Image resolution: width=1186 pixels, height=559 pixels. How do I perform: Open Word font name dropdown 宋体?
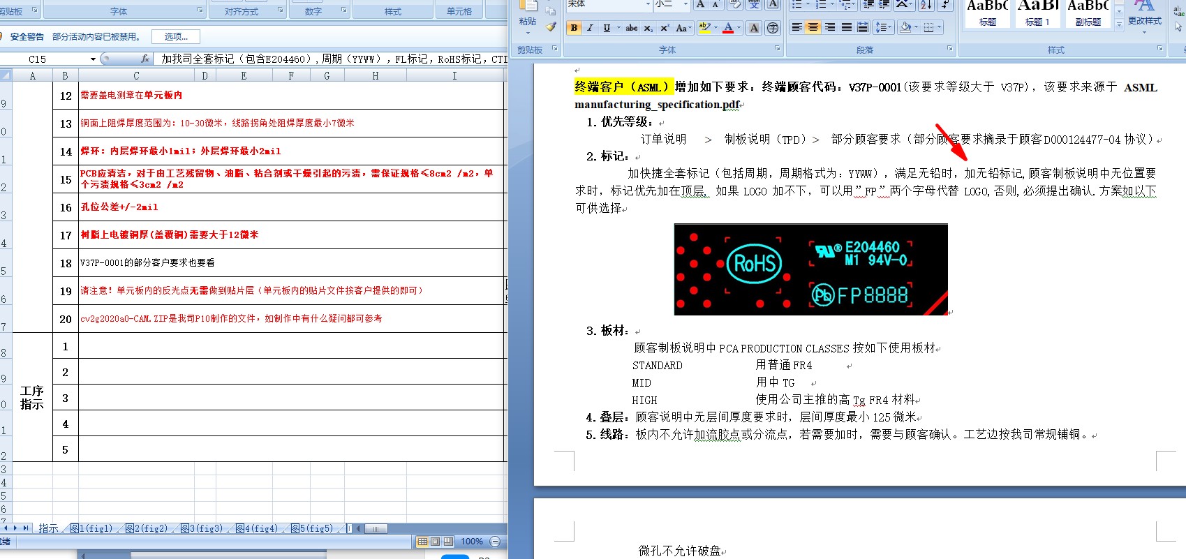click(647, 4)
